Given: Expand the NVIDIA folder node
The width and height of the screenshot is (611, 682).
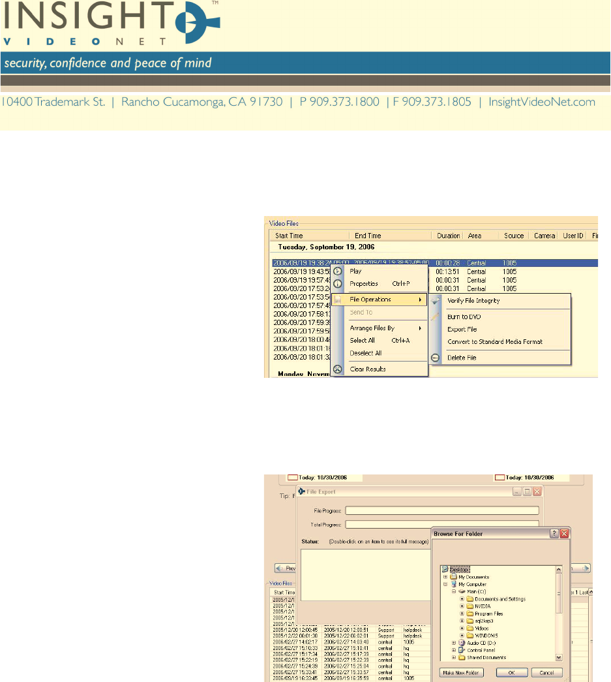Looking at the screenshot, I should (462, 606).
